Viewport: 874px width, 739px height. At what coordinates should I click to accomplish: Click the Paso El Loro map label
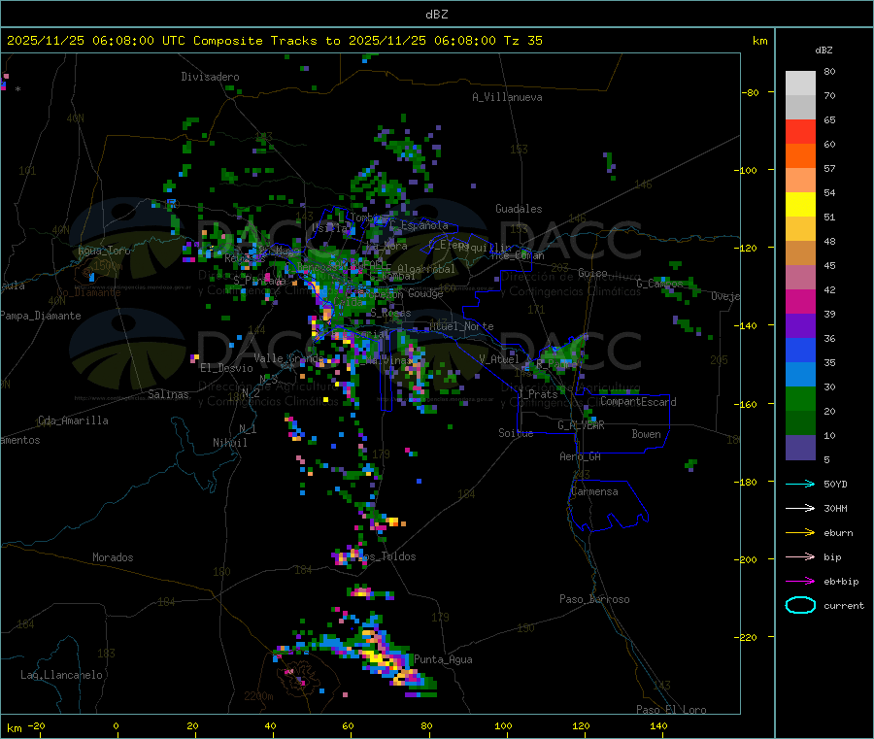[x=672, y=710]
